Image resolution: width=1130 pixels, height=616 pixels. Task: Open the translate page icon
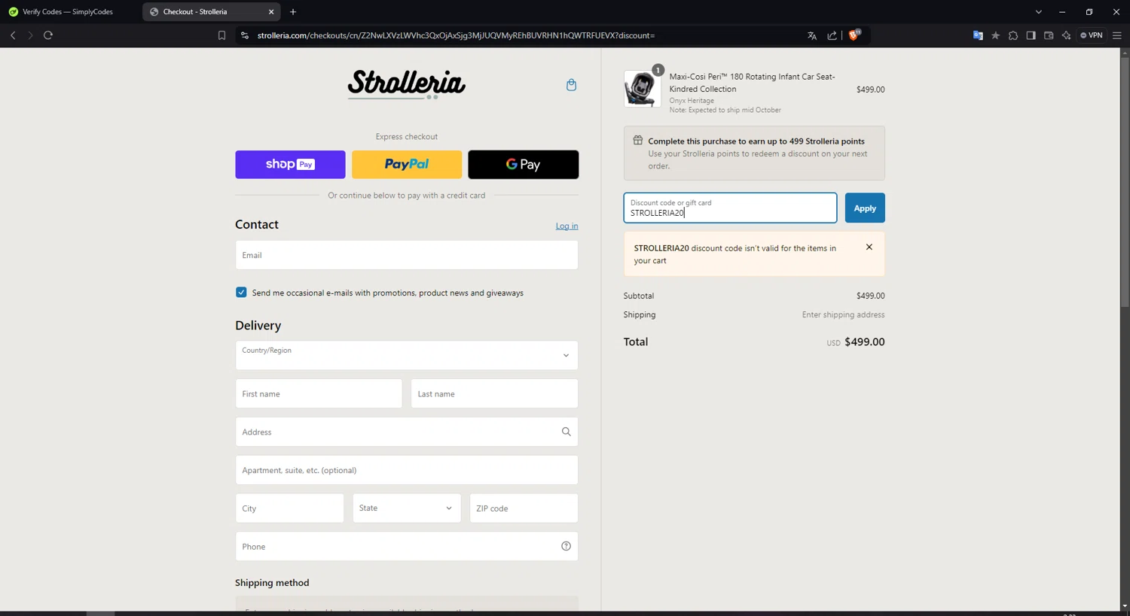[x=812, y=35]
